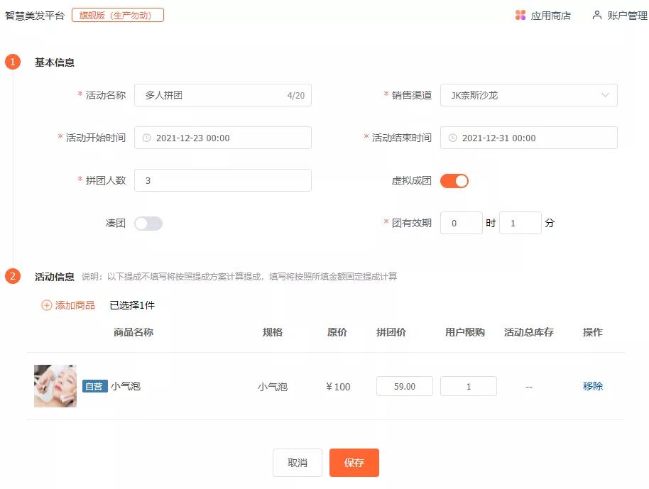
Task: Click the step 1 circle next to 基本信息
Action: tap(11, 62)
